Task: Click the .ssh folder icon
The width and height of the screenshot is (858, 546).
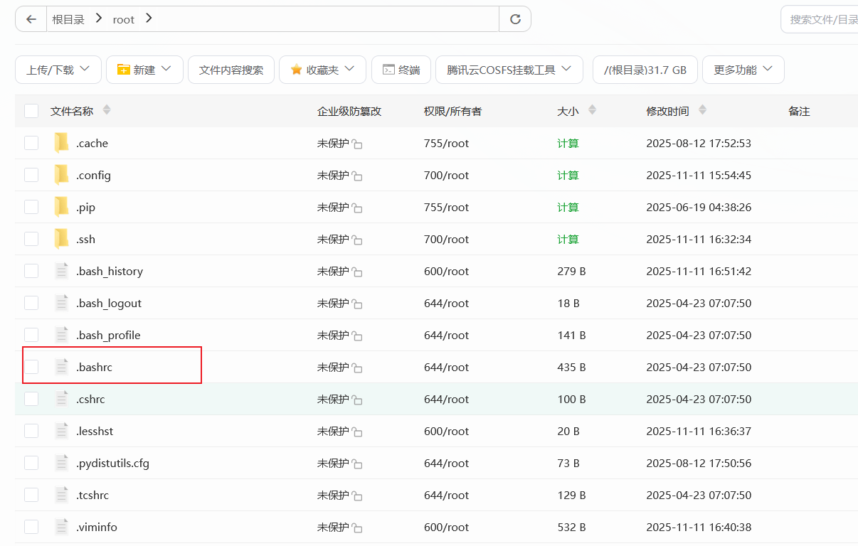Action: click(x=62, y=239)
